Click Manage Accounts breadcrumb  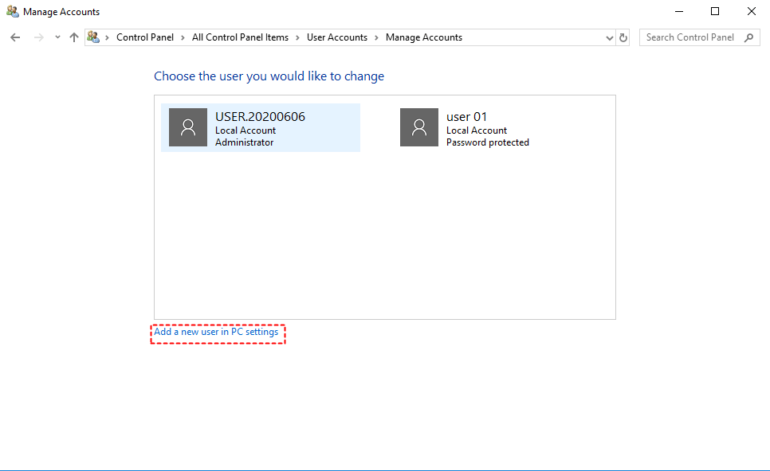(424, 37)
